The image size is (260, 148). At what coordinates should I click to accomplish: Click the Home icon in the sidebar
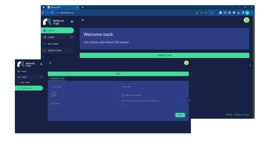pyautogui.click(x=18, y=71)
